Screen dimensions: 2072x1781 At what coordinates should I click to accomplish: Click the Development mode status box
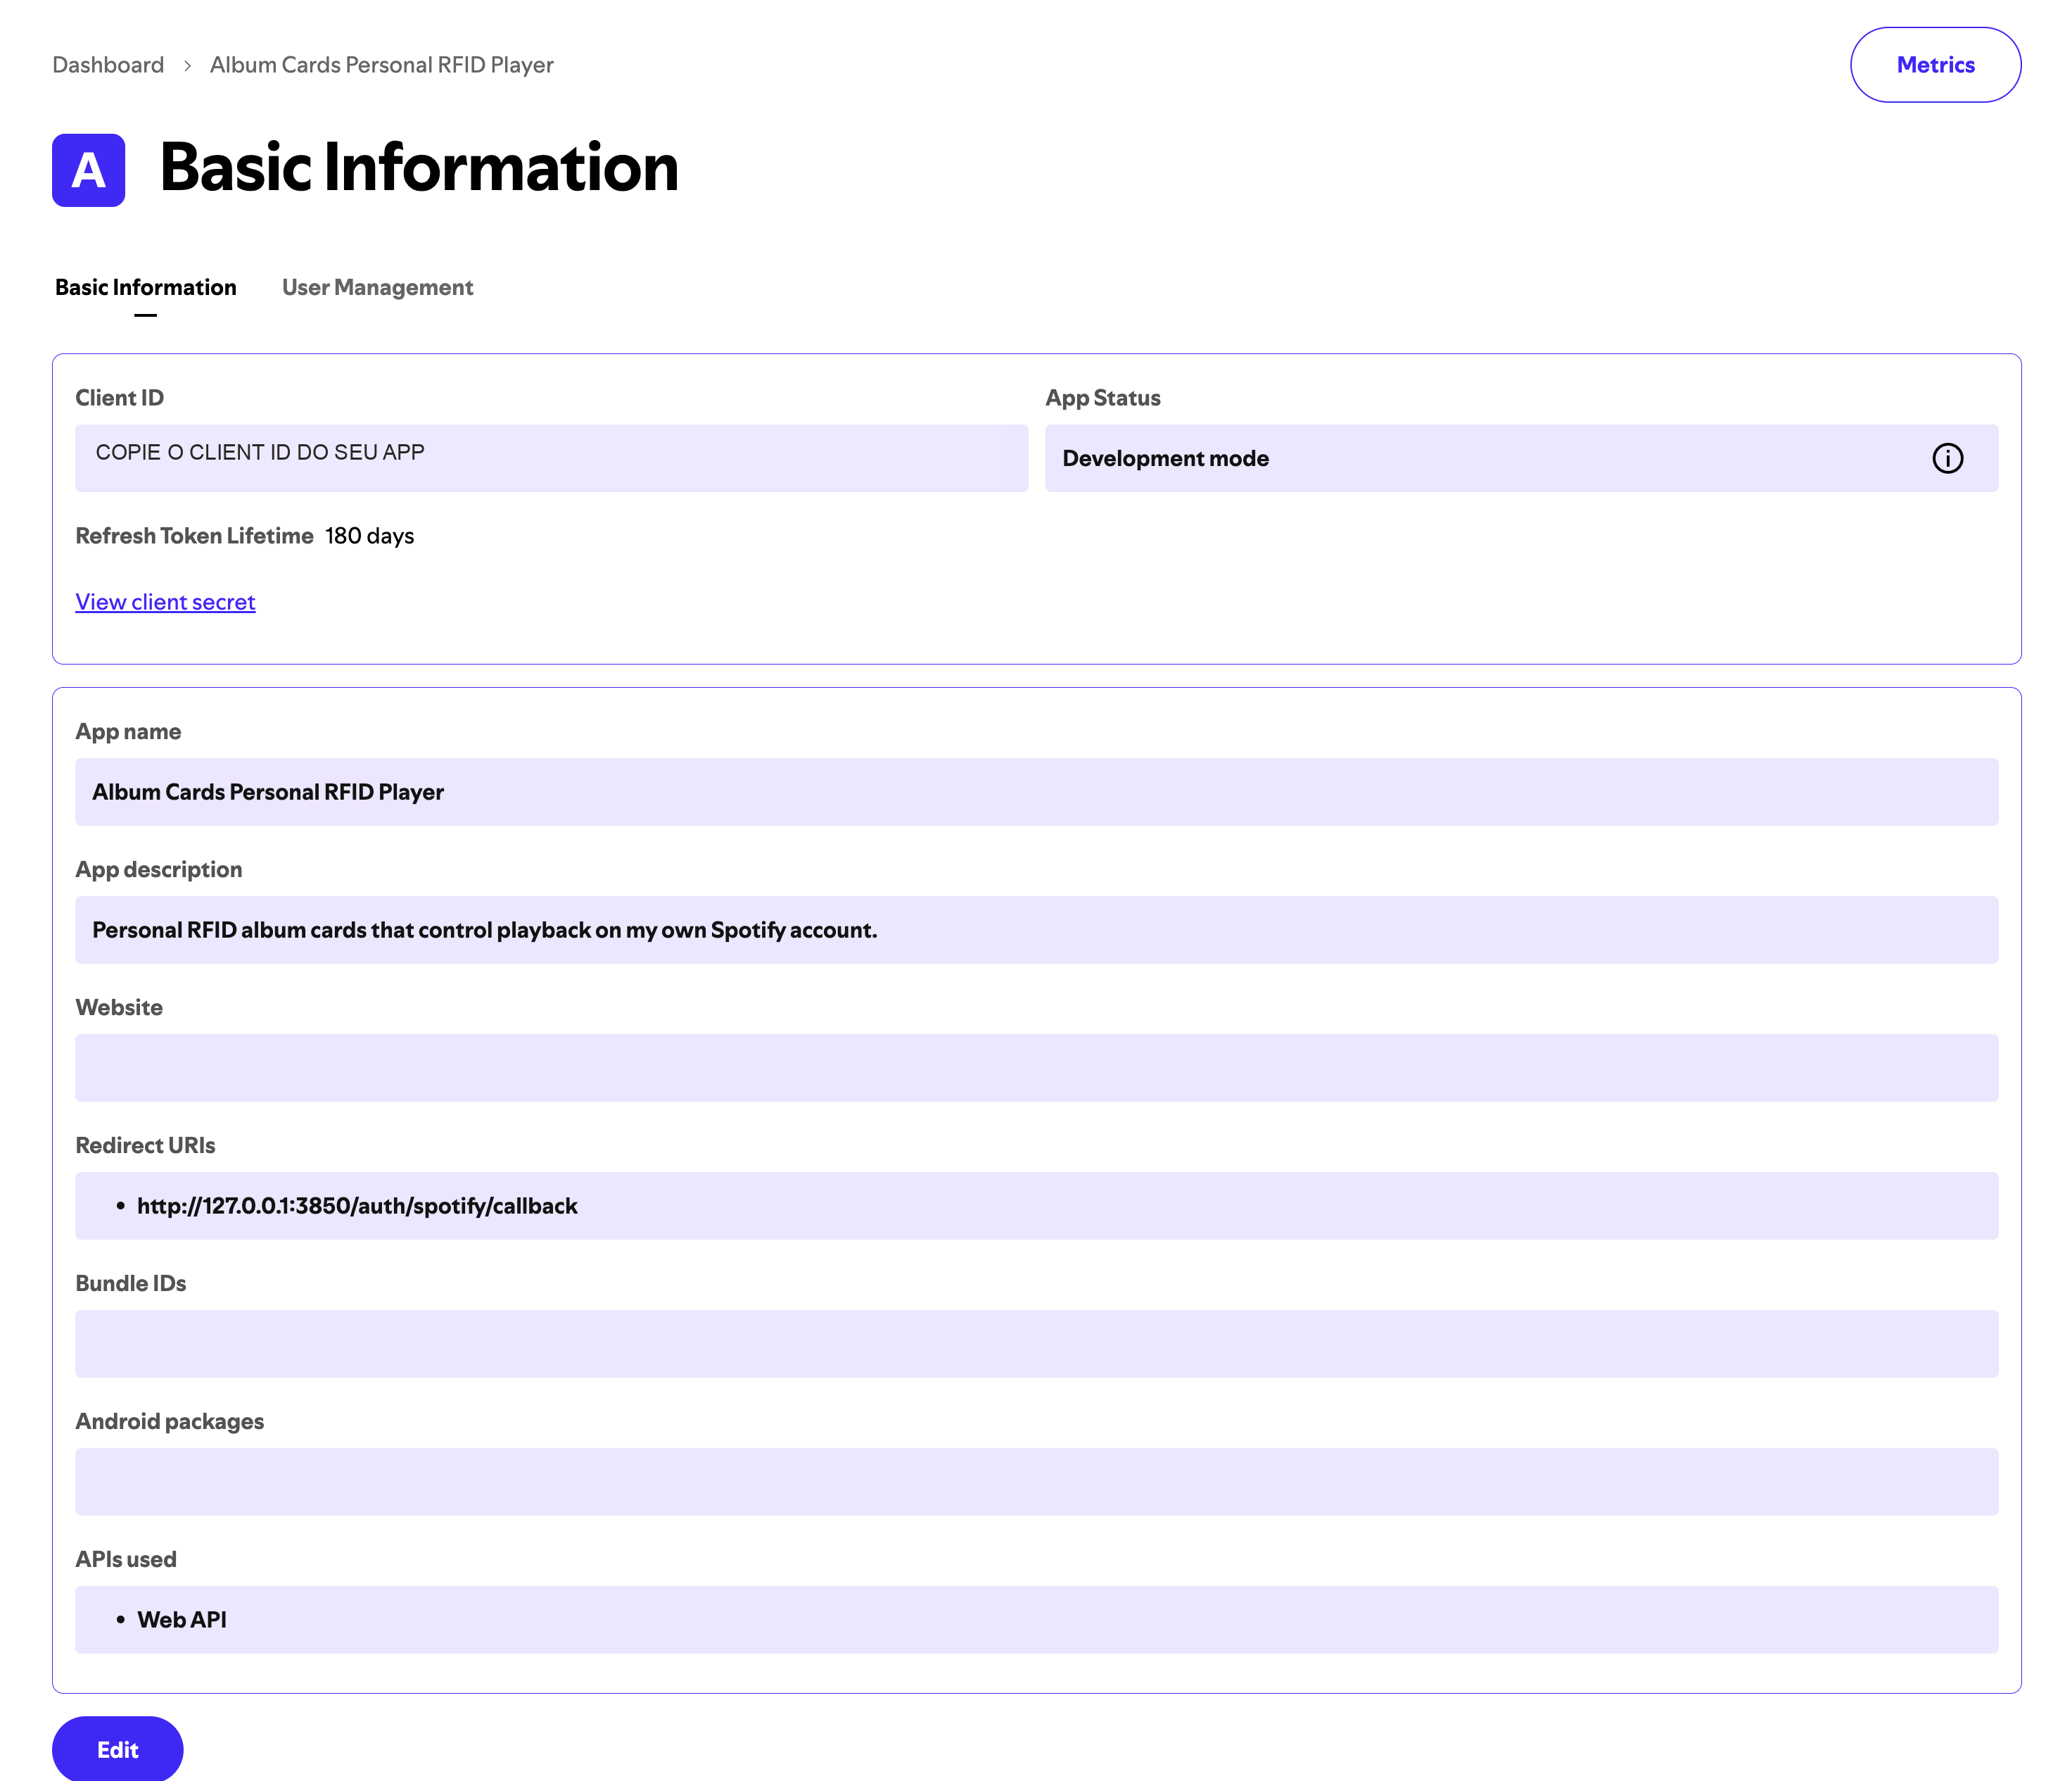click(x=1521, y=458)
